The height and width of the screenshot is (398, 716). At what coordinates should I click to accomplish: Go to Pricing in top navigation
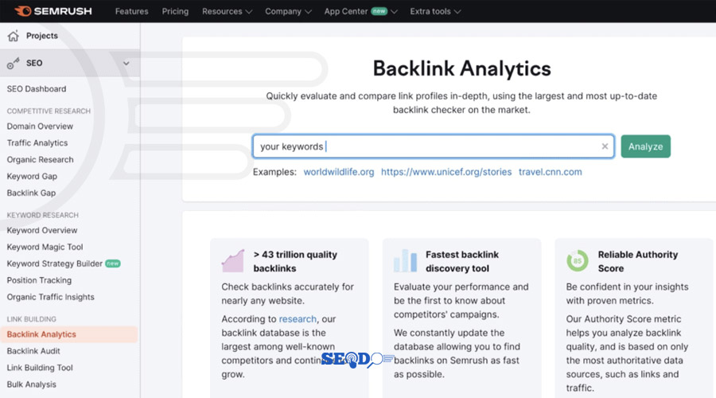[x=175, y=11]
